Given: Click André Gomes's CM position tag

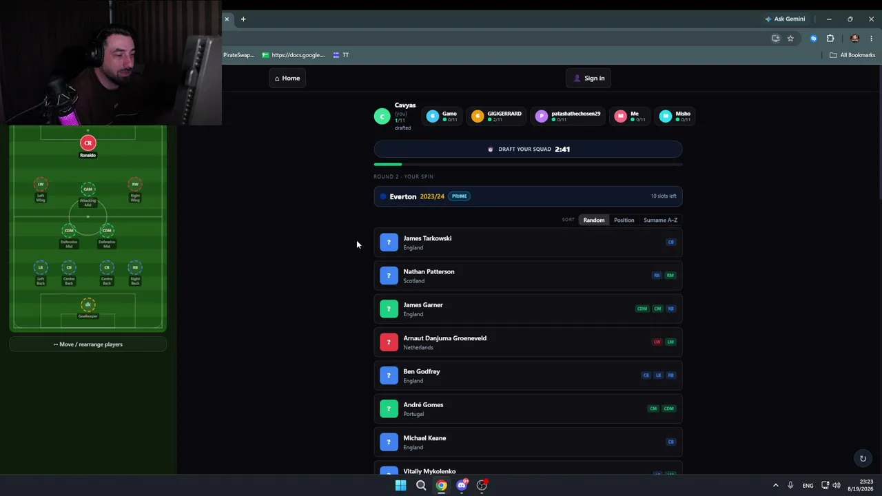Looking at the screenshot, I should coord(653,409).
